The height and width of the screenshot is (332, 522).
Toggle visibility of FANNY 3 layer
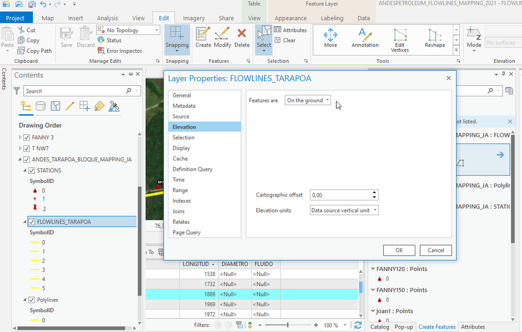[x=27, y=137]
